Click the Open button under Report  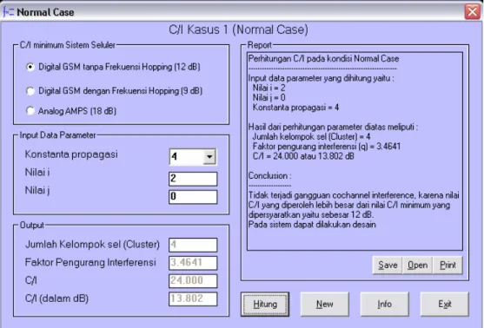(x=418, y=266)
